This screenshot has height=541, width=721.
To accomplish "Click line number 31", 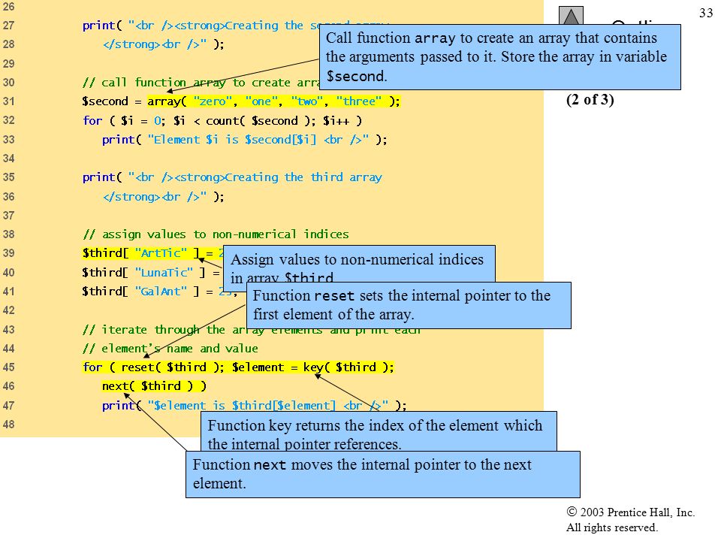I will coord(8,101).
